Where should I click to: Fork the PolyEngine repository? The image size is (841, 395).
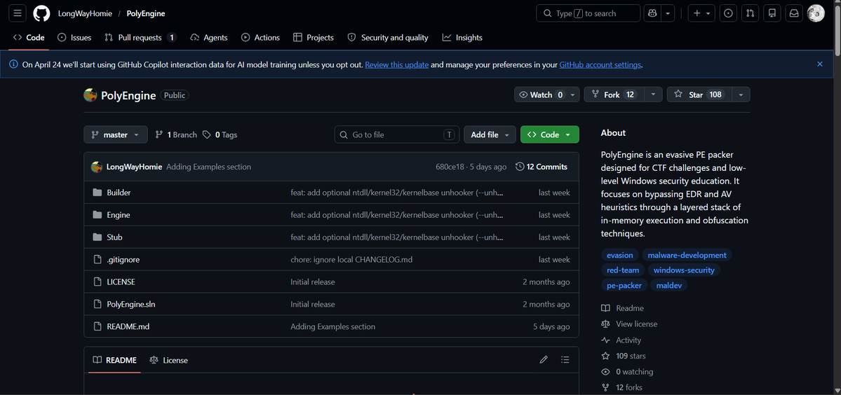coord(614,95)
